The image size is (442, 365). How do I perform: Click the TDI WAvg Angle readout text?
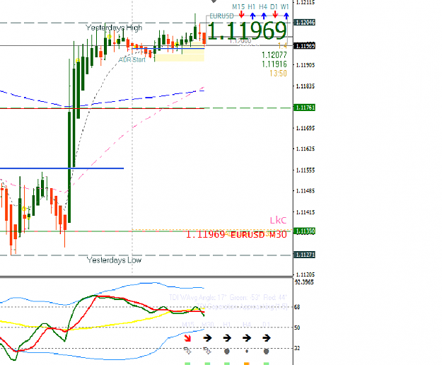pyautogui.click(x=228, y=298)
